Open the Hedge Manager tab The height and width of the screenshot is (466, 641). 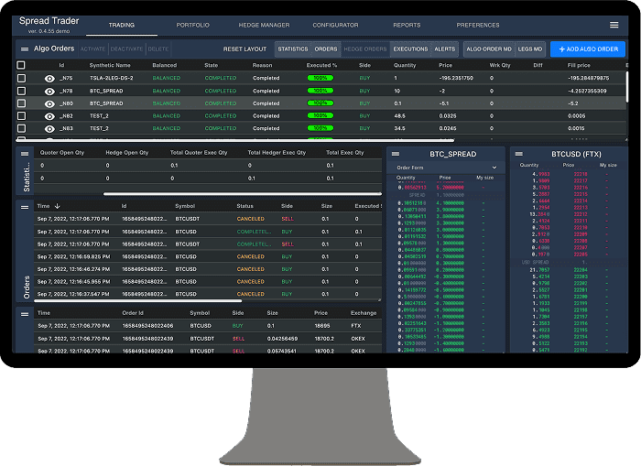[263, 26]
